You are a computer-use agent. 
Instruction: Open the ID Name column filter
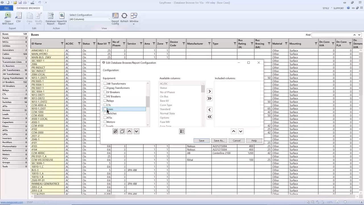[x=62, y=44]
